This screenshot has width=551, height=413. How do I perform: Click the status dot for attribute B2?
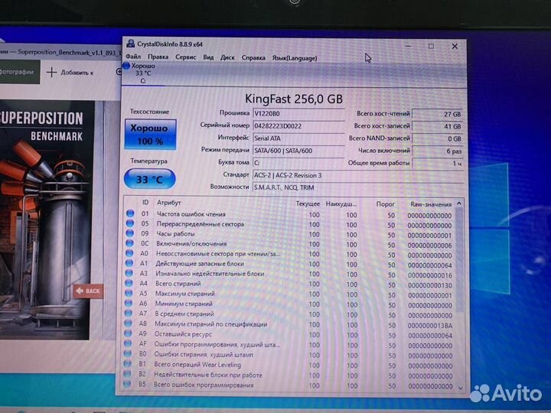127,374
